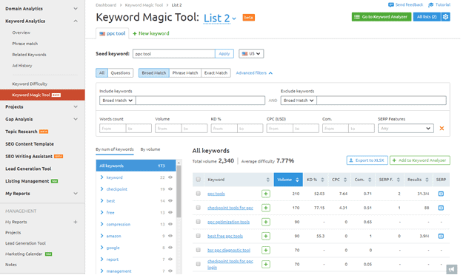The height and width of the screenshot is (275, 466).
Task: Open Keyword Difficulty in sidebar
Action: pos(30,84)
